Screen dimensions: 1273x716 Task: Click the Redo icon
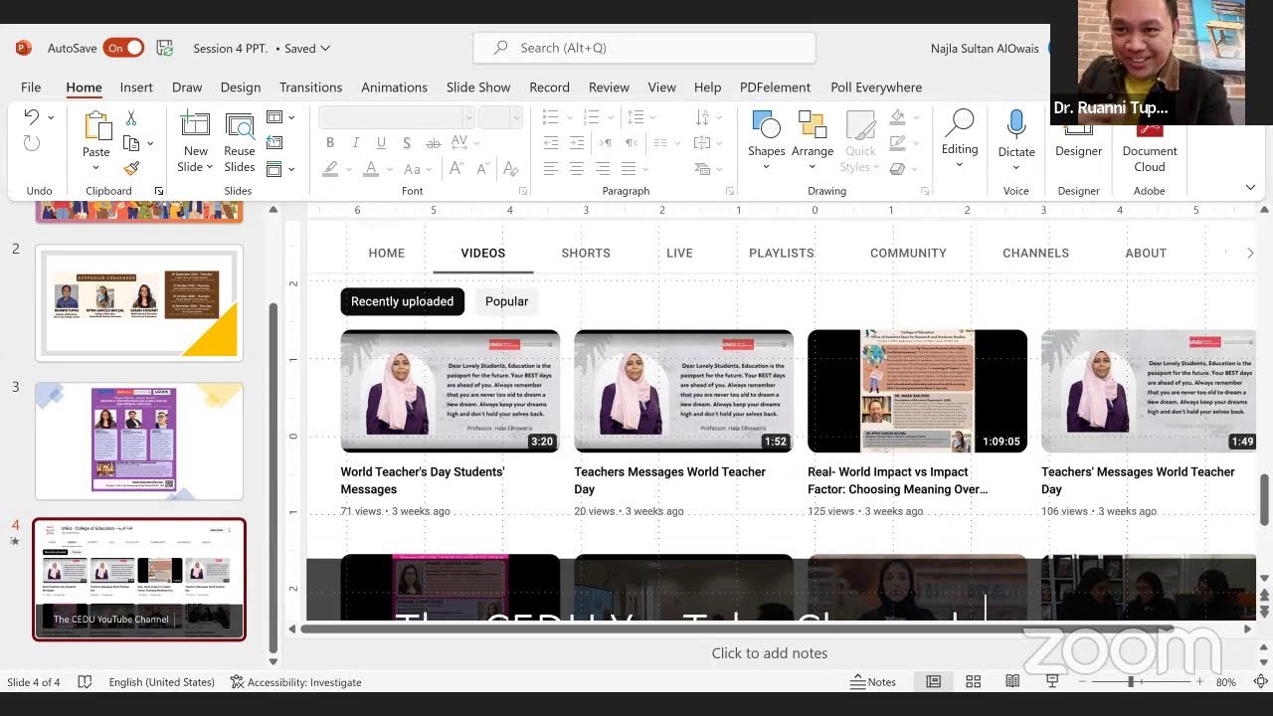tap(32, 144)
